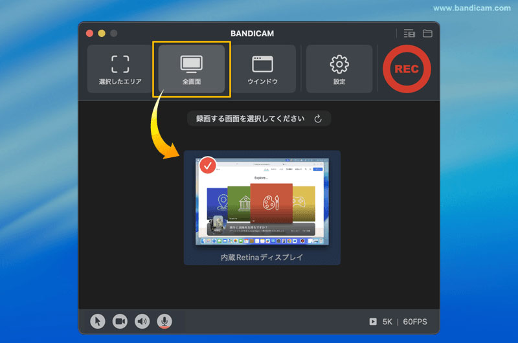Click the 60FPS frame rate indicator
Screen dimensions: 518x343
point(415,322)
